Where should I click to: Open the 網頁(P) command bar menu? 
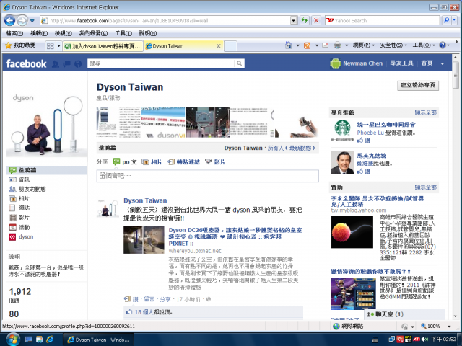point(363,45)
